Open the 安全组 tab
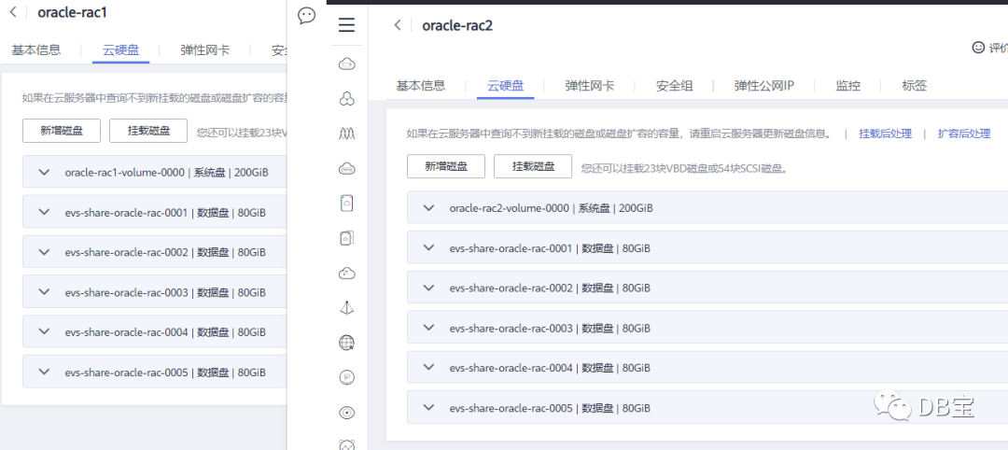Image resolution: width=1008 pixels, height=450 pixels. pos(675,86)
